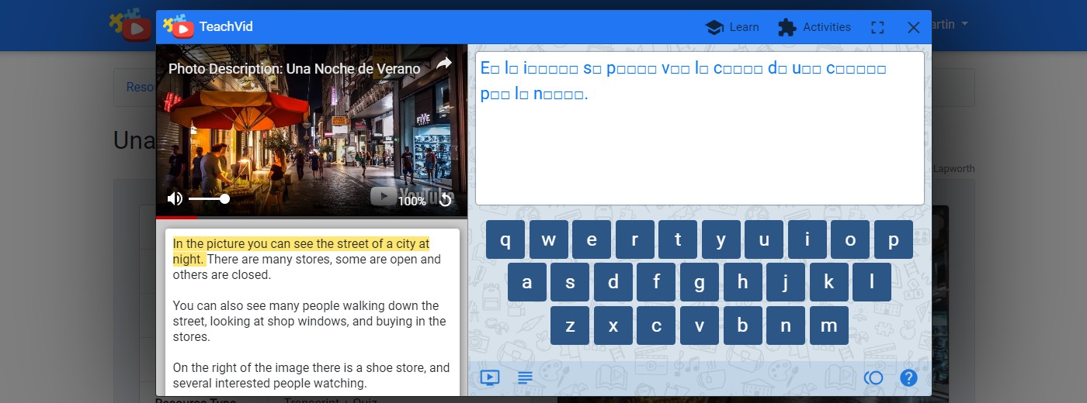
Task: Toggle fullscreen mode in TeachVid header
Action: click(x=877, y=27)
